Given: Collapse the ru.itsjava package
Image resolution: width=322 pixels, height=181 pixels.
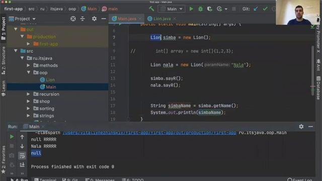Looking at the screenshot, I should pyautogui.click(x=22, y=58).
